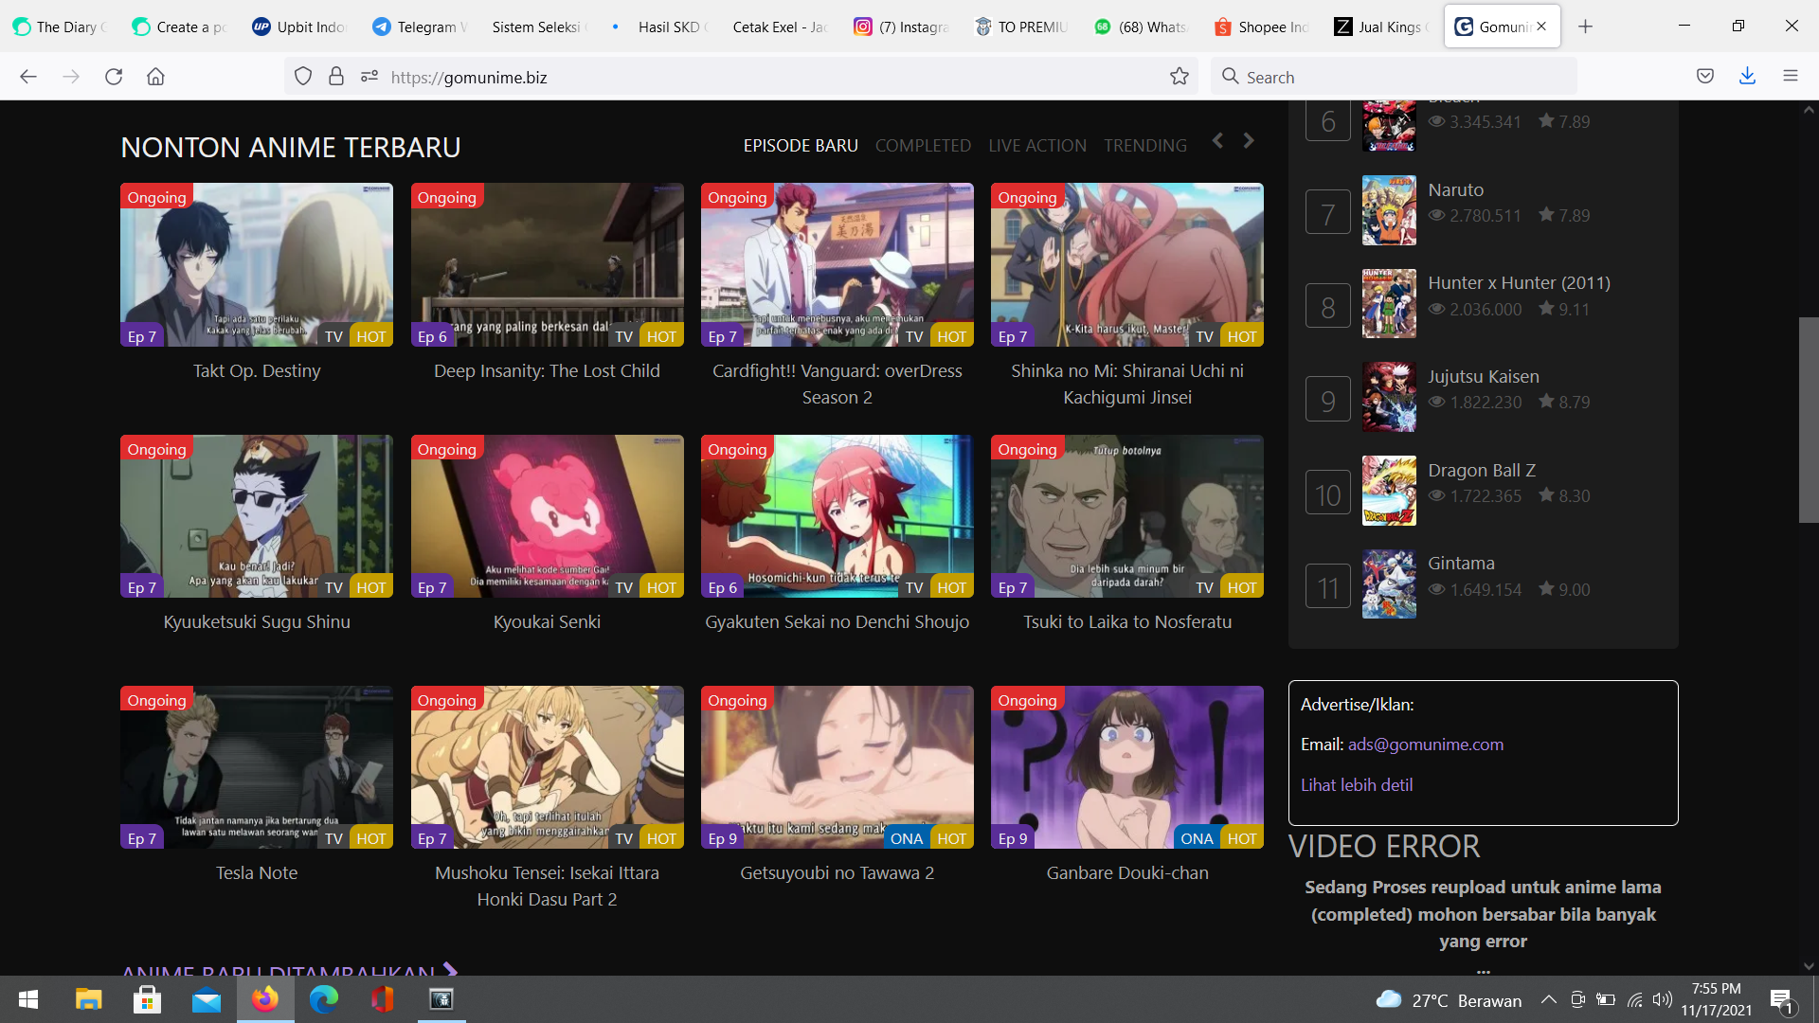Click the address bar URL field
The width and height of the screenshot is (1819, 1023).
(739, 77)
